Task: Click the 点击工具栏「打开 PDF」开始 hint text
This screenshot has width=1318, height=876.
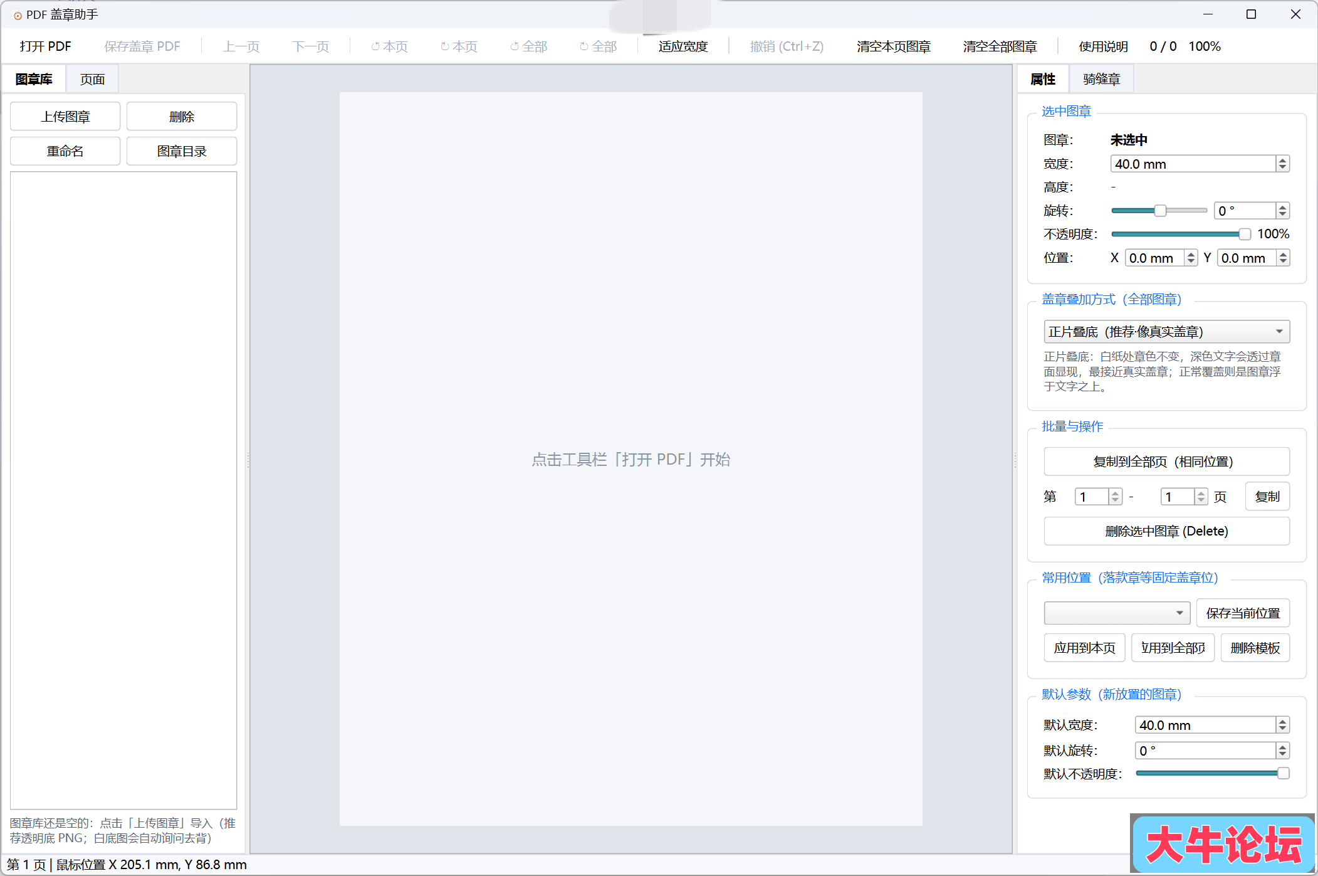Action: pyautogui.click(x=631, y=460)
